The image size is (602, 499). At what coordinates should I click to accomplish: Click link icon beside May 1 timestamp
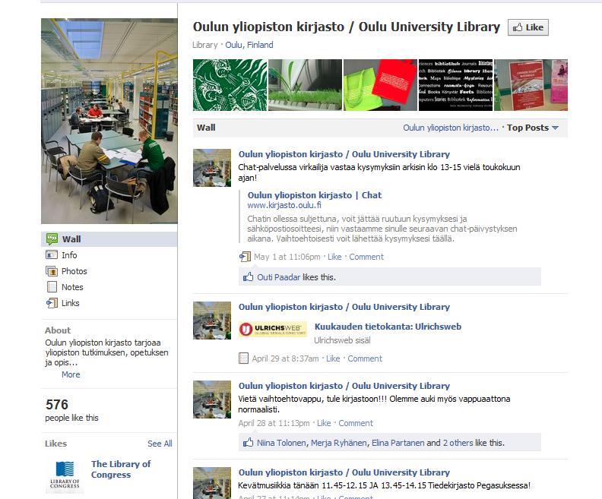pyautogui.click(x=245, y=257)
